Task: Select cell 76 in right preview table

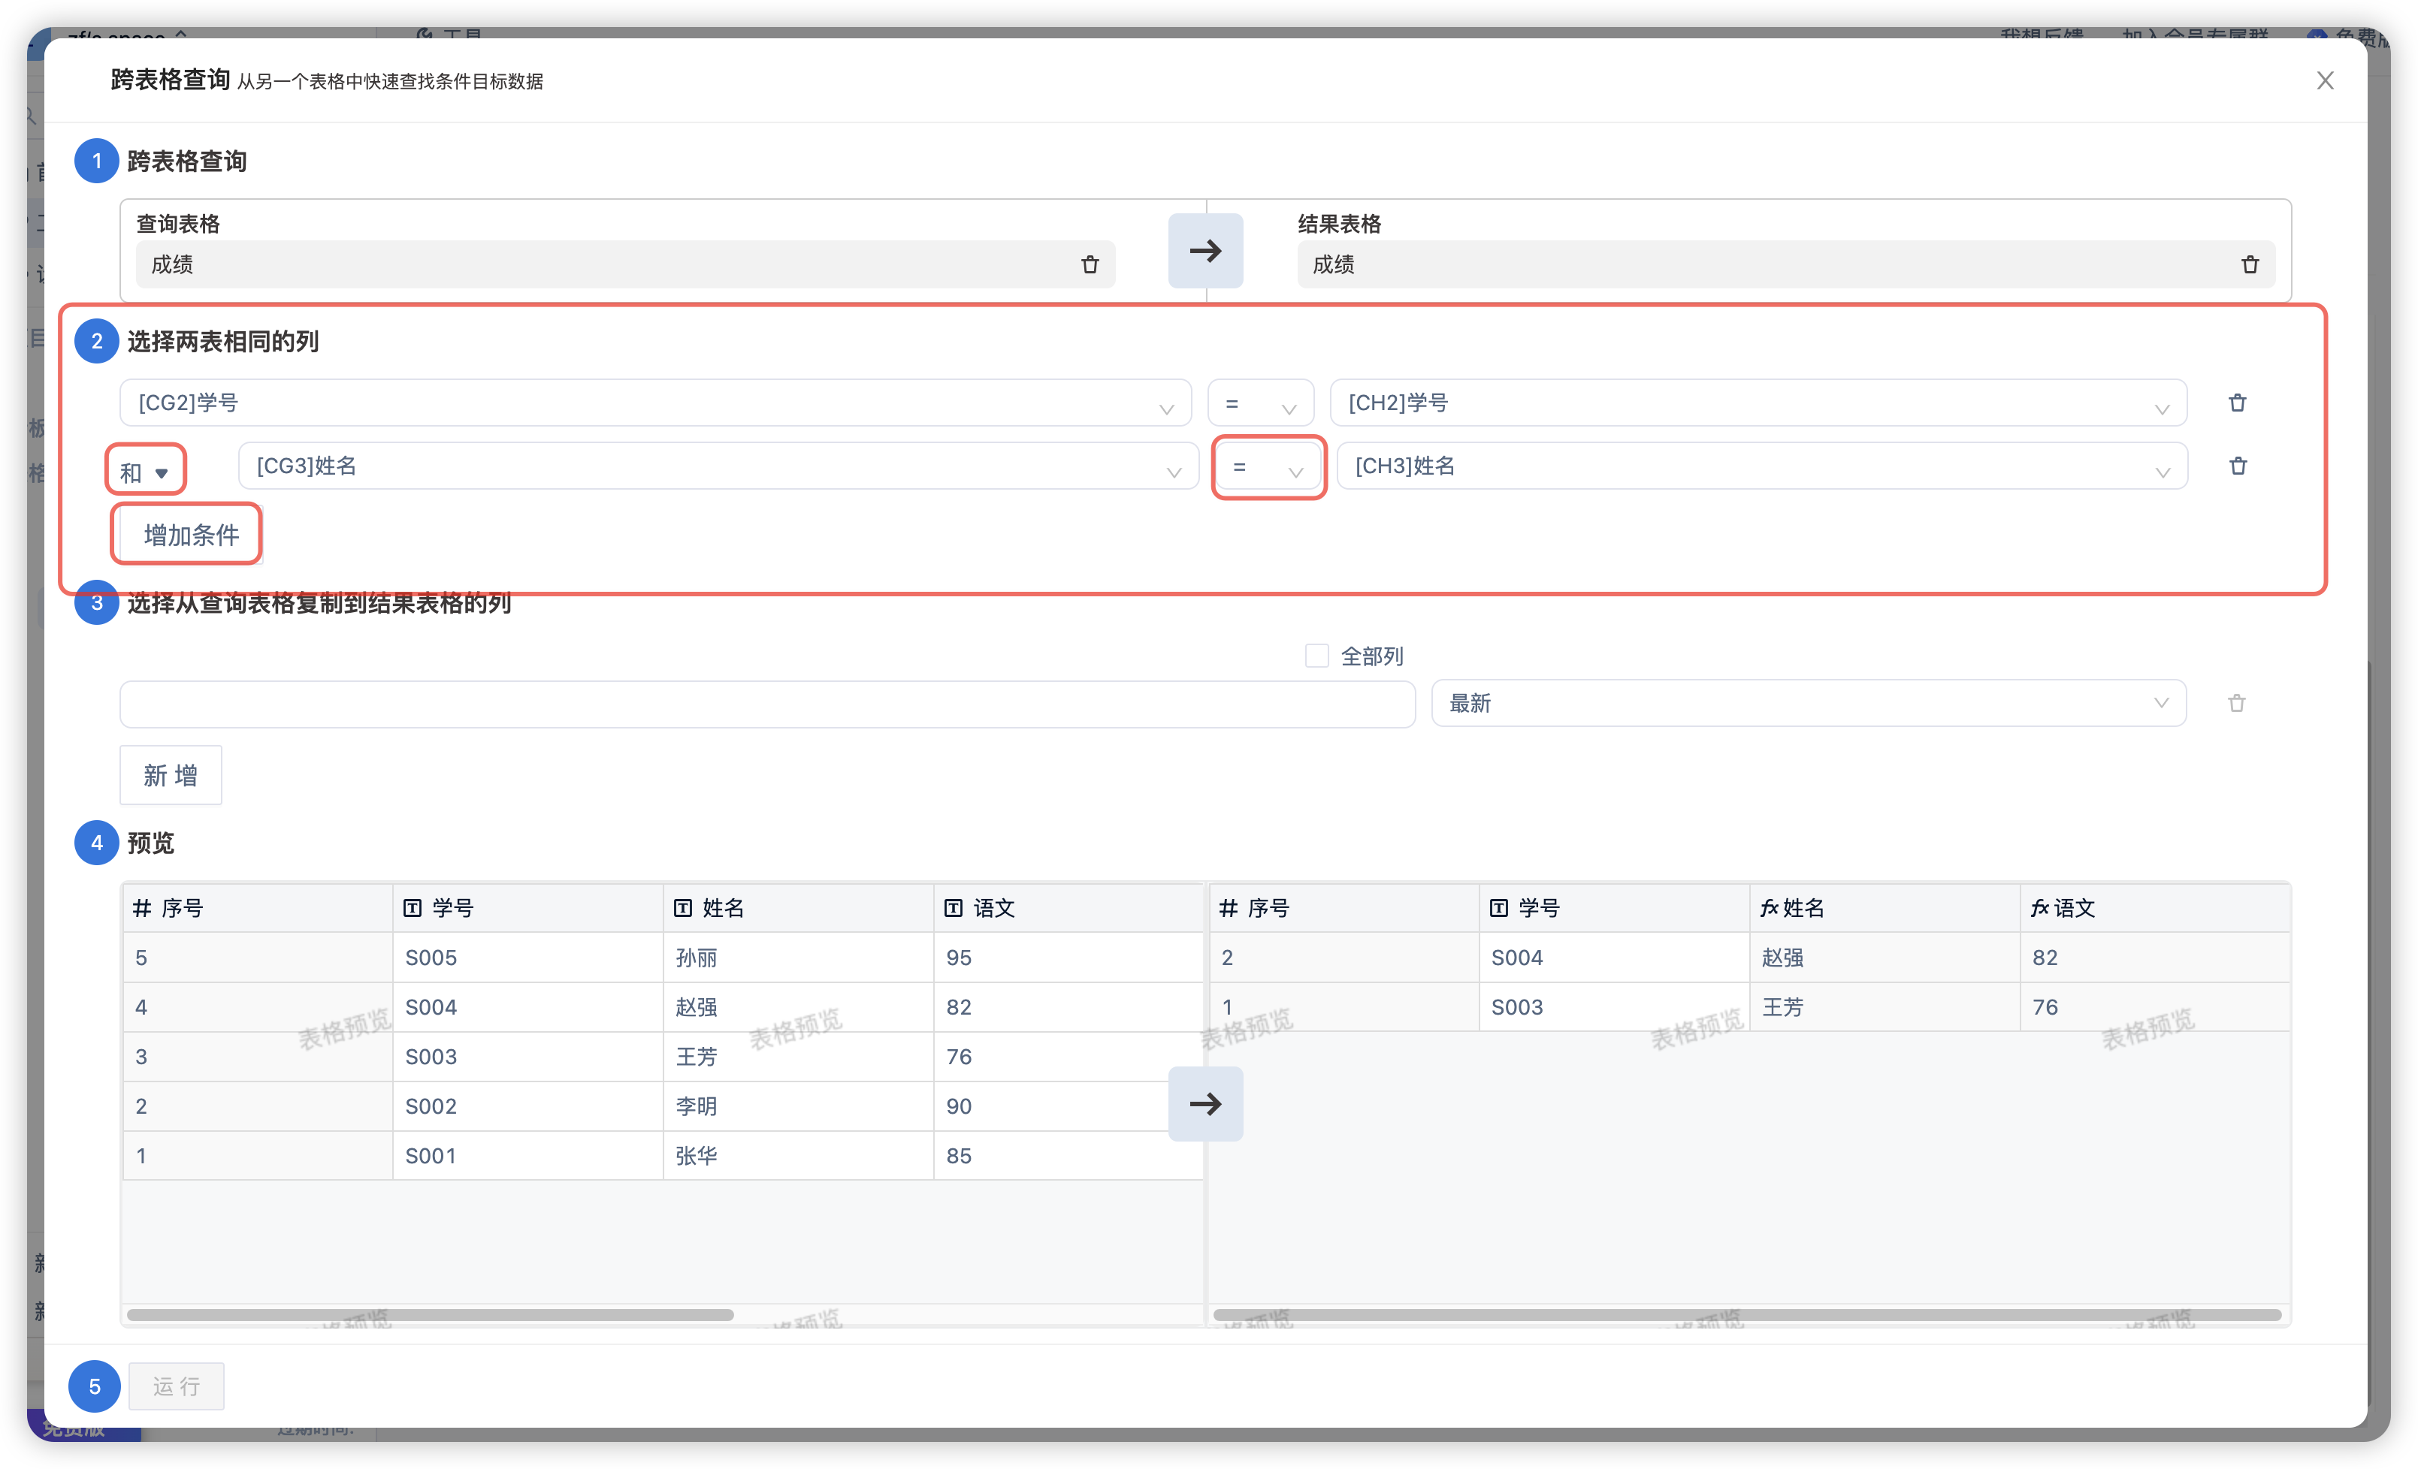Action: (2156, 1007)
